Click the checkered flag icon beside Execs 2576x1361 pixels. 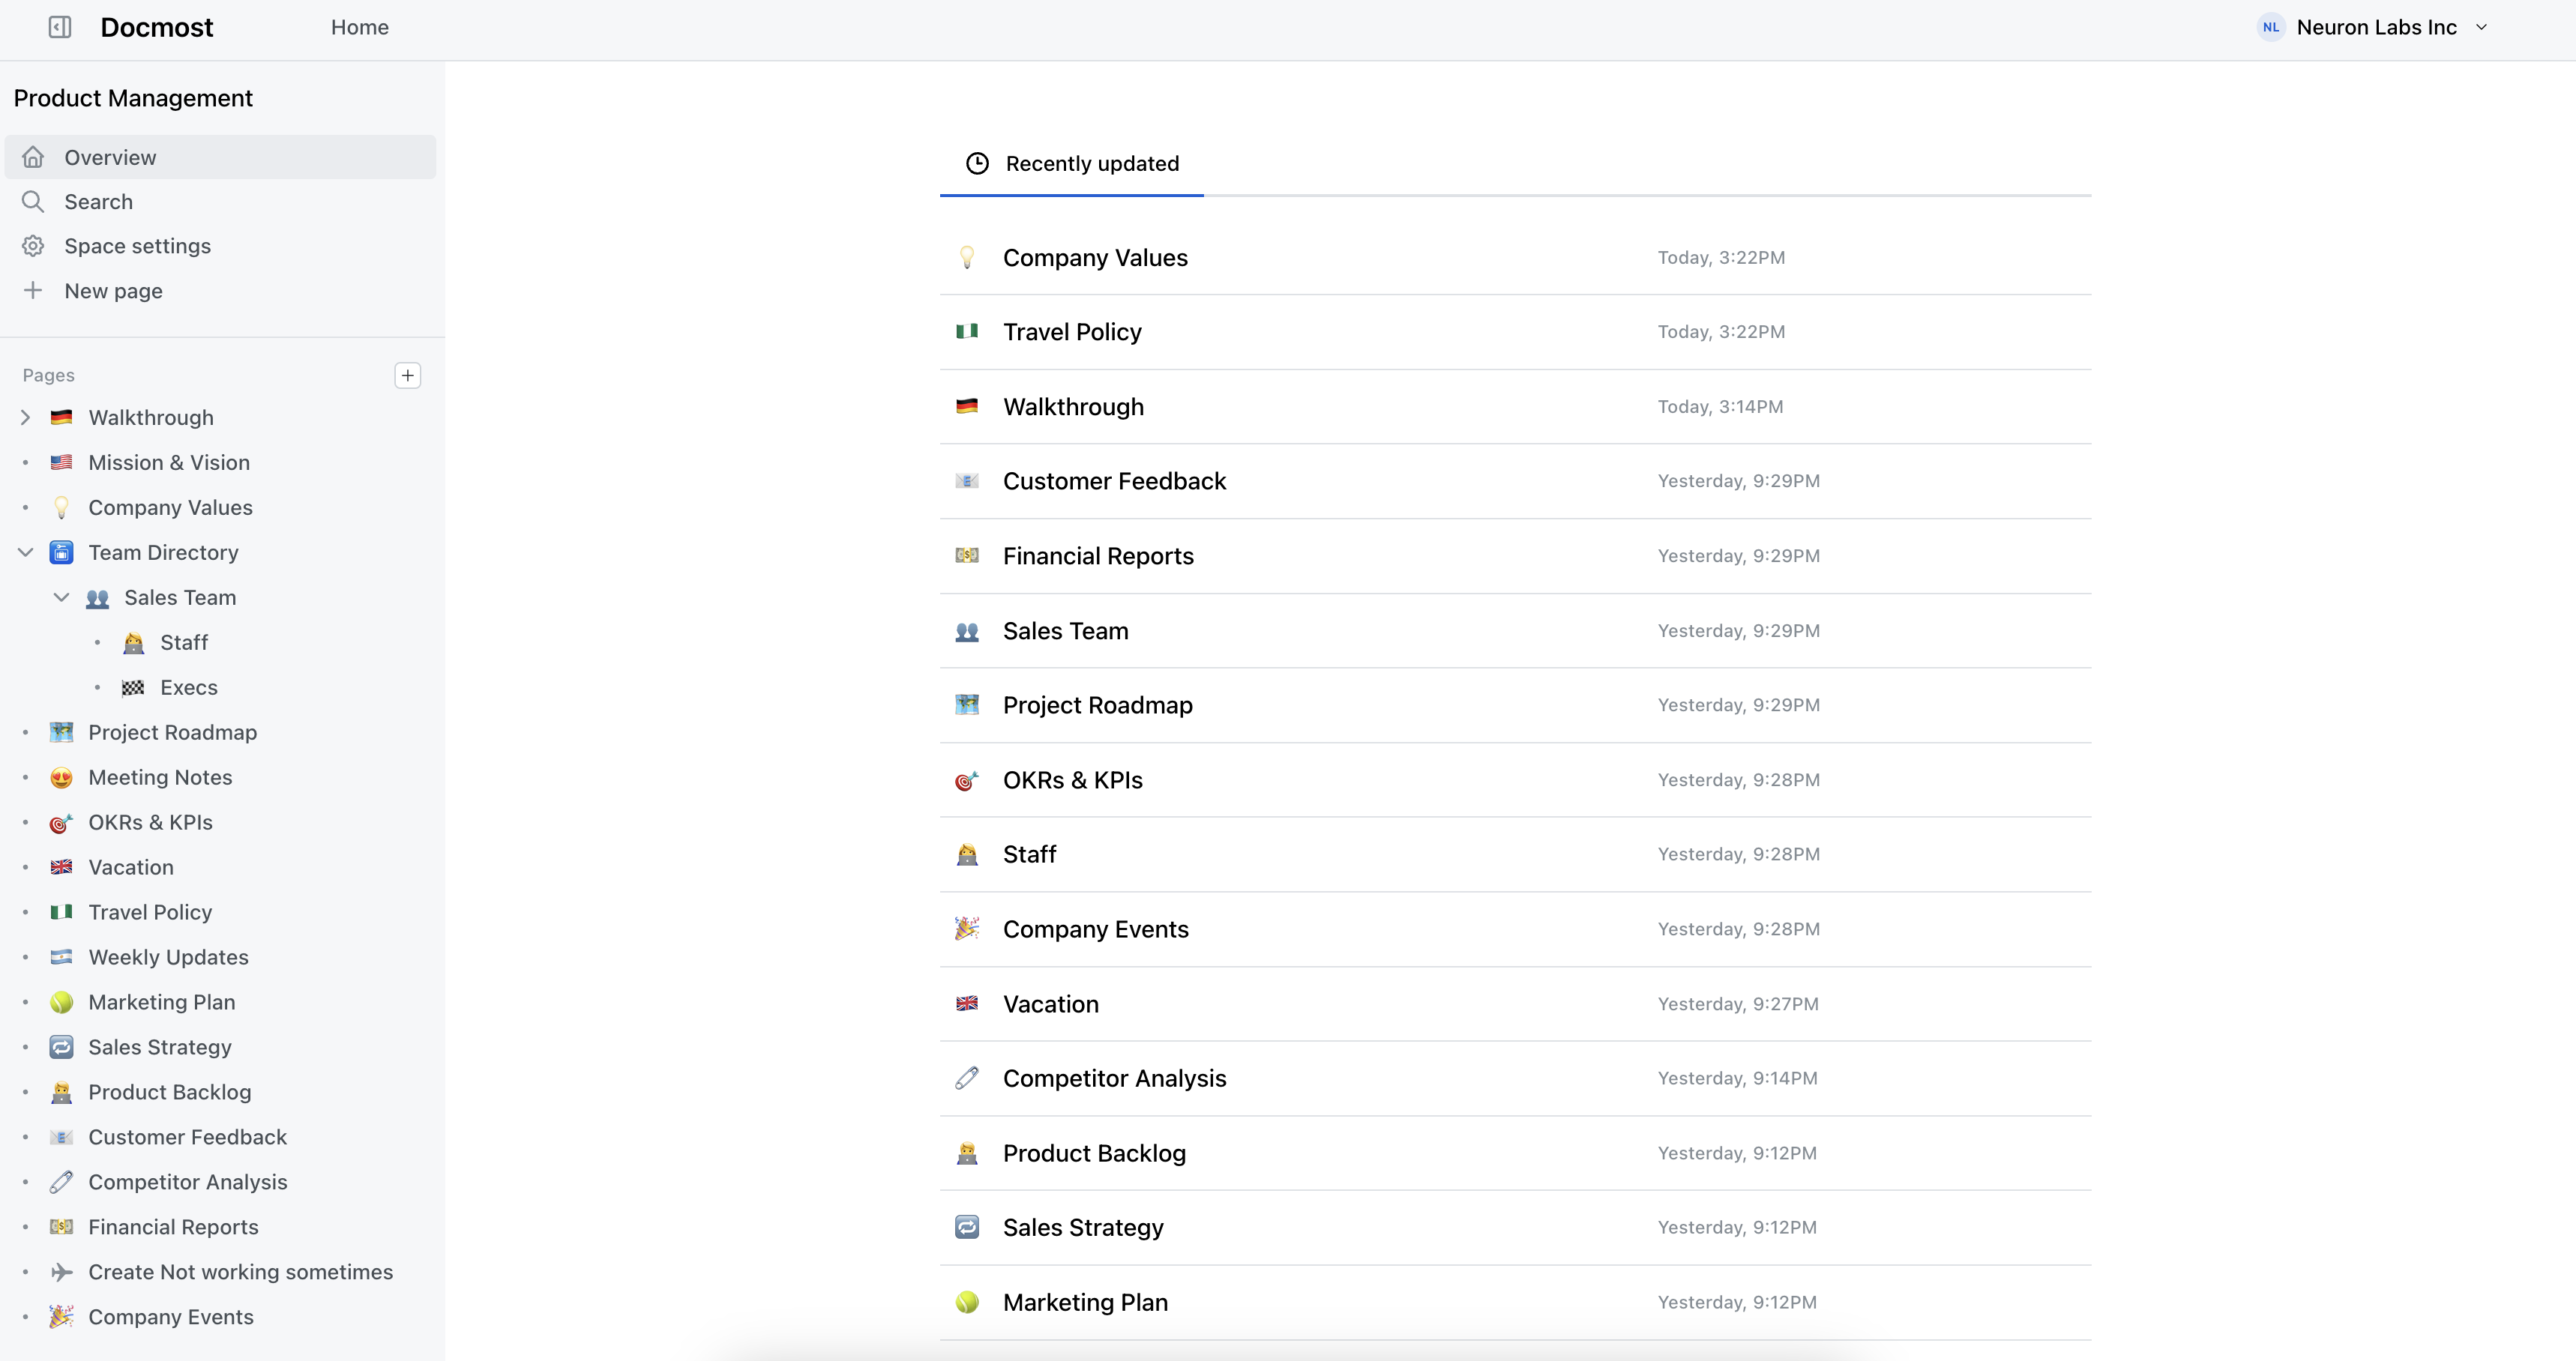133,687
